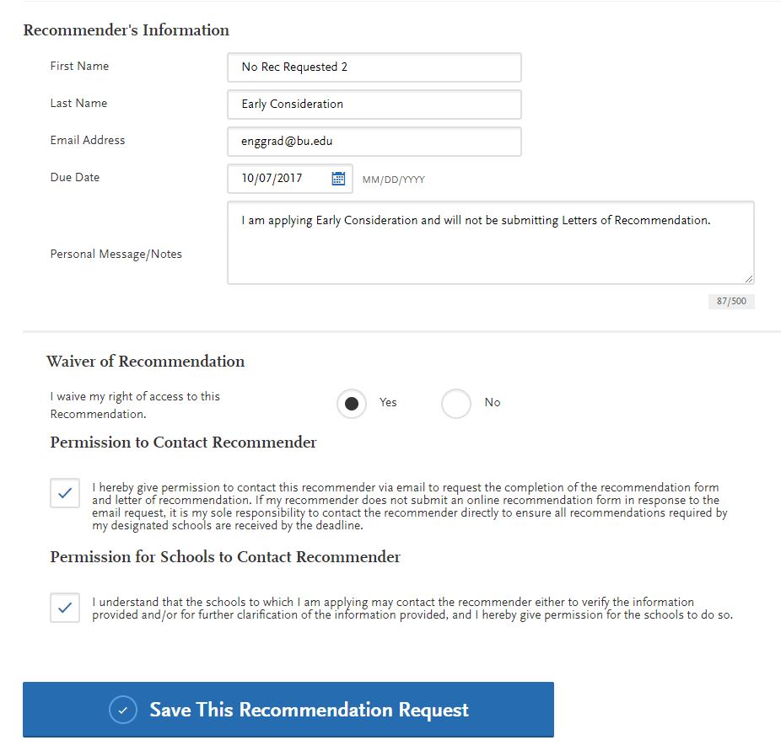Open the Due Date calendar picker icon
The image size is (781, 751).
[x=338, y=179]
